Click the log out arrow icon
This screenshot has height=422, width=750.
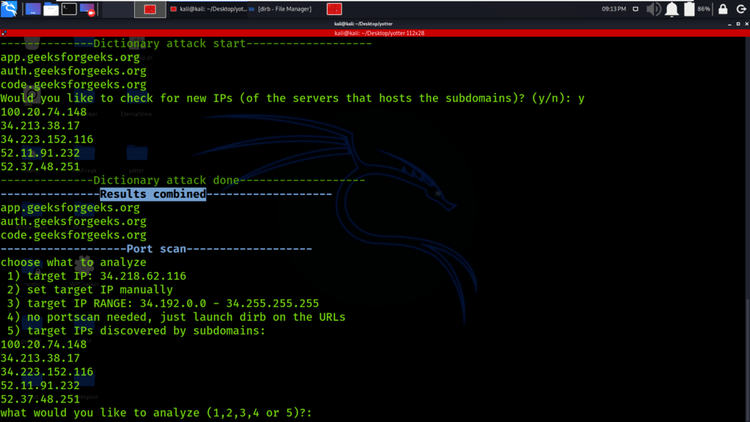point(741,9)
